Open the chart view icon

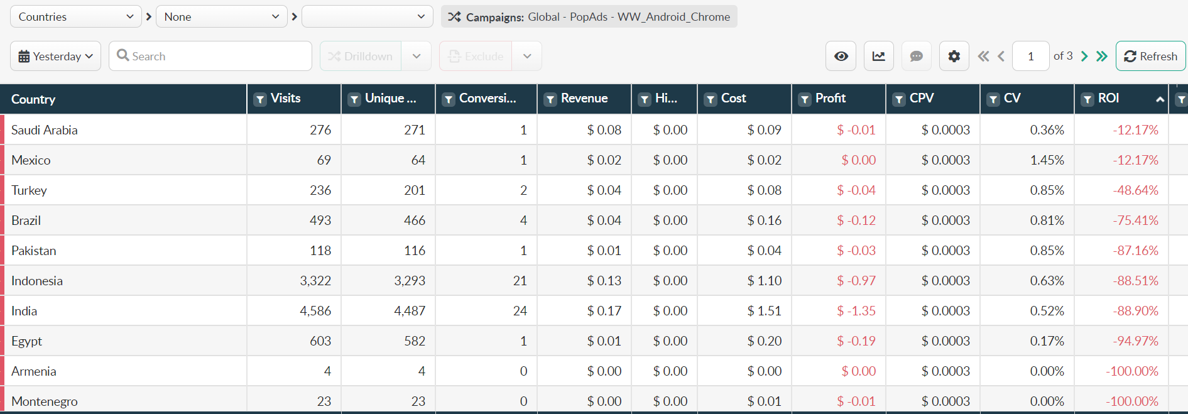pos(879,56)
